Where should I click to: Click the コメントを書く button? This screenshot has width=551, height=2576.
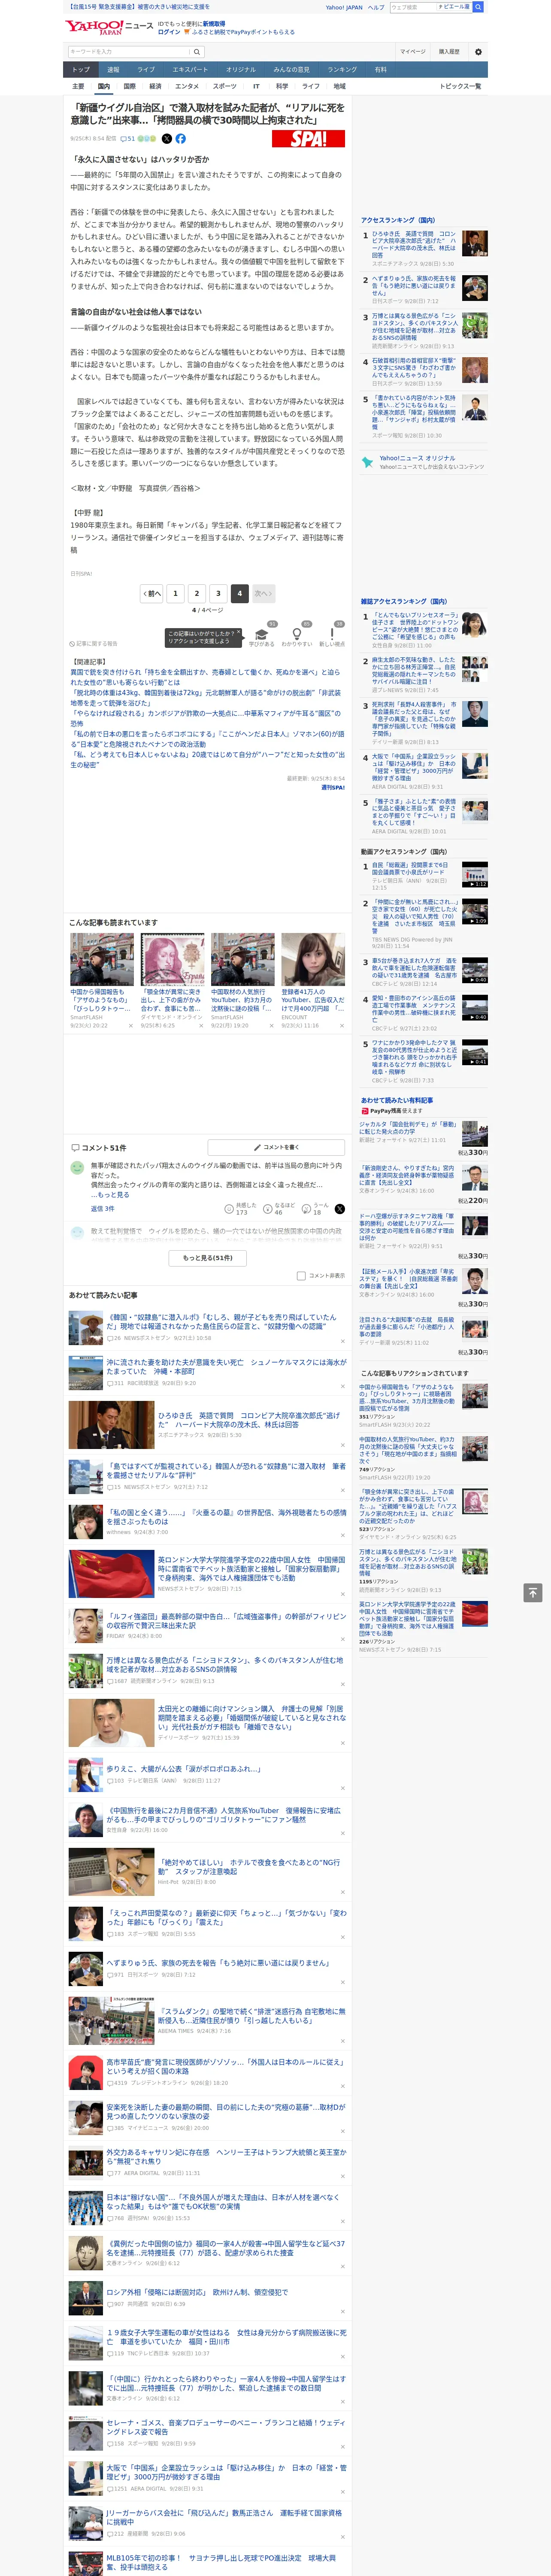click(276, 1147)
